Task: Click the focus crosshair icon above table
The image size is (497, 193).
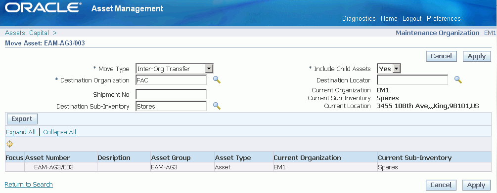Action: [9, 144]
